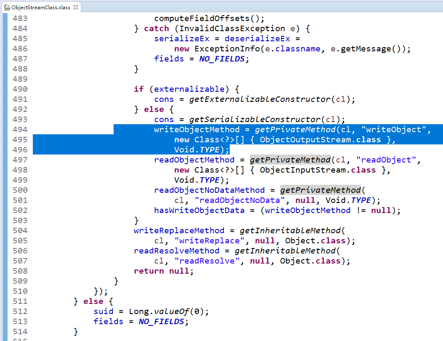Click getExternalizableConstructor call on line 491

pos(260,99)
